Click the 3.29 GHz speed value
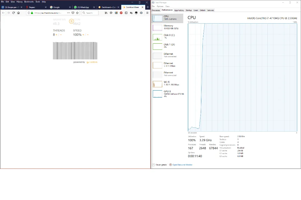This screenshot has height=200, width=301. tap(206, 140)
